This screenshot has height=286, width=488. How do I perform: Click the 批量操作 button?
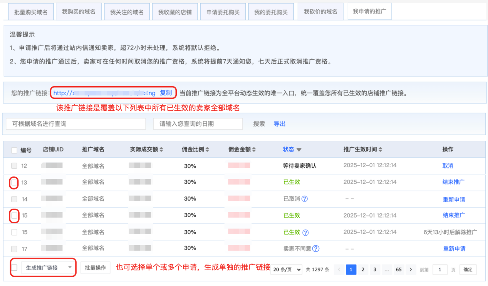click(x=95, y=268)
